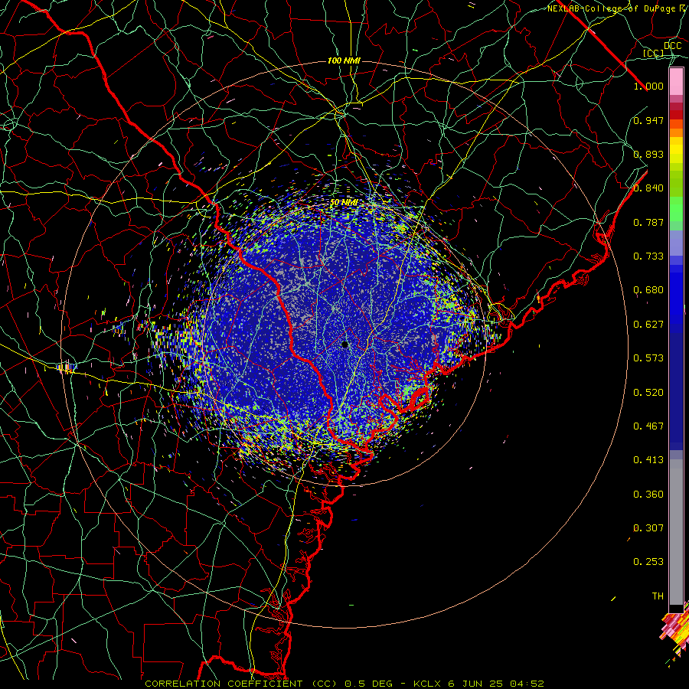
Task: Click the 0.787 scale value
Action: point(648,222)
